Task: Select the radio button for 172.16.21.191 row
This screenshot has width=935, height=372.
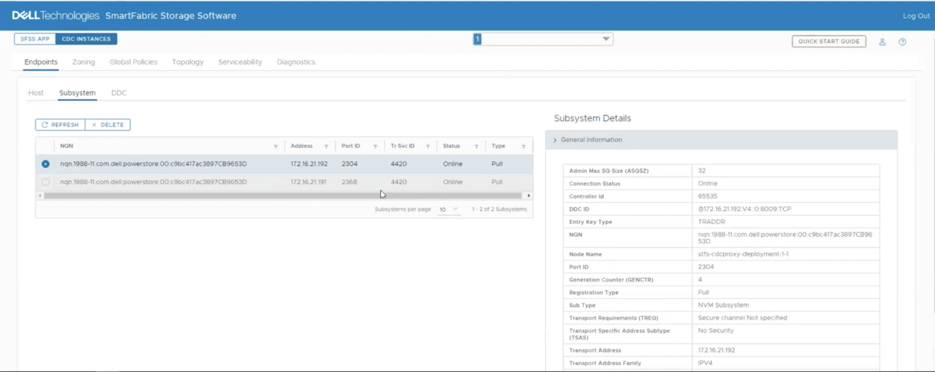Action: coord(46,182)
